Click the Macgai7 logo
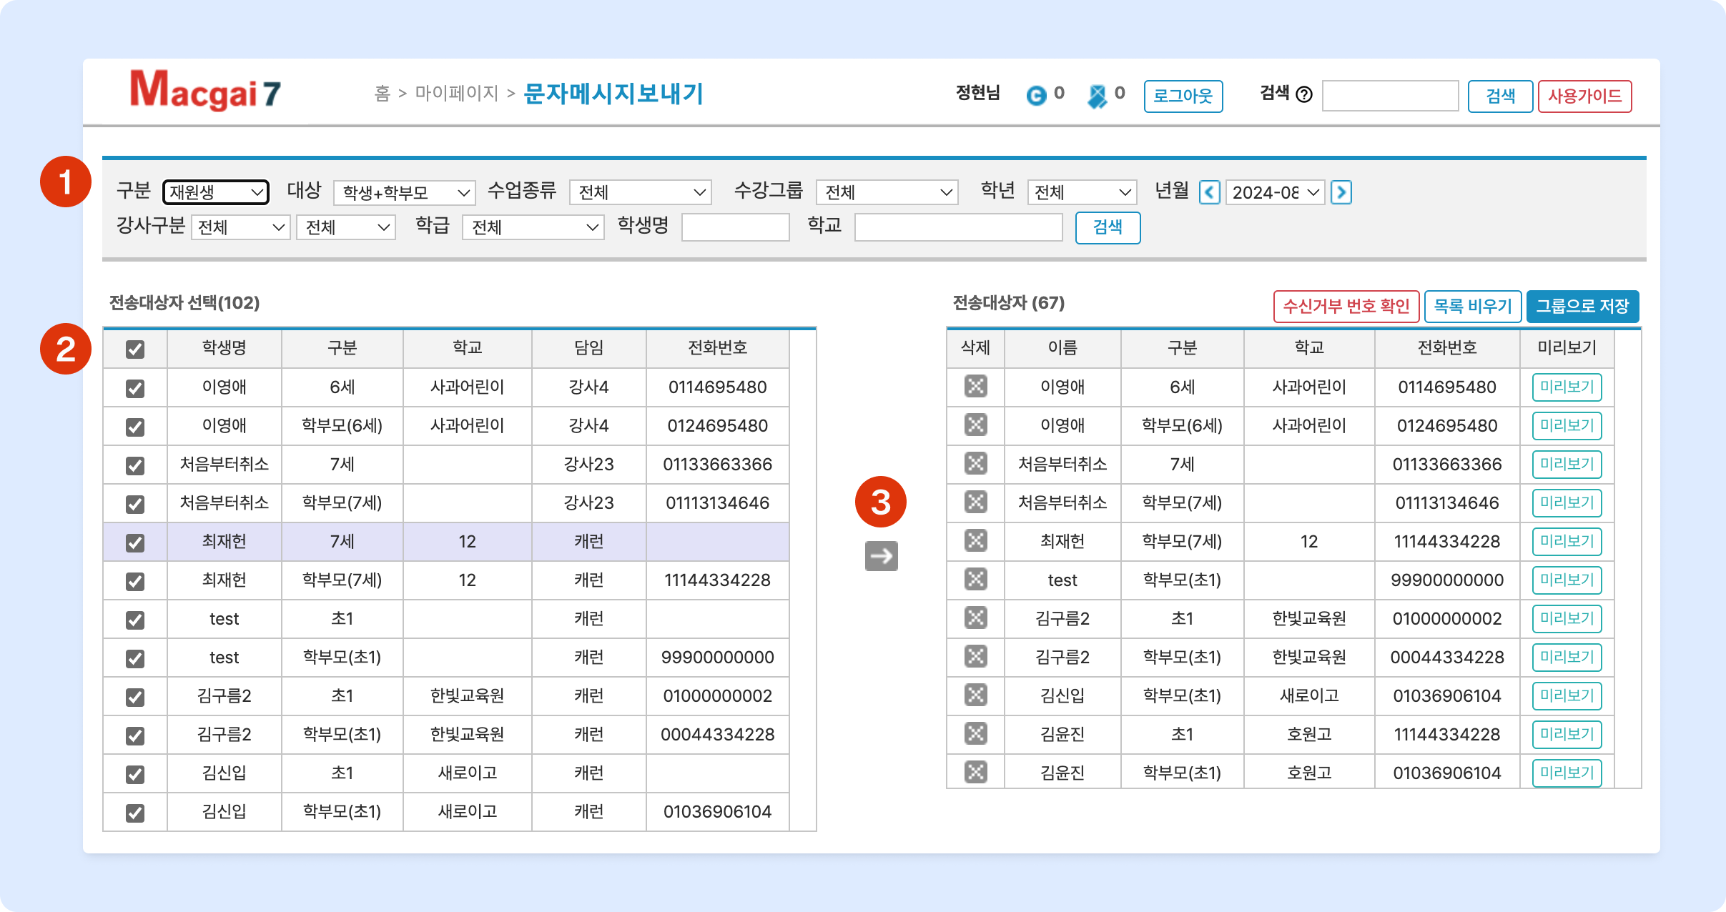Viewport: 1726px width, 912px height. [205, 91]
